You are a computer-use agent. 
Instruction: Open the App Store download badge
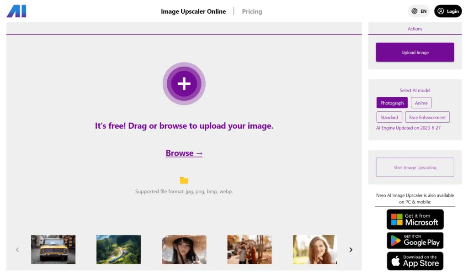tap(415, 261)
